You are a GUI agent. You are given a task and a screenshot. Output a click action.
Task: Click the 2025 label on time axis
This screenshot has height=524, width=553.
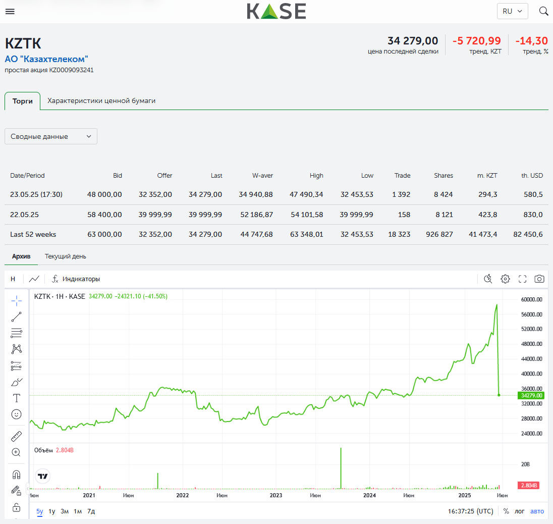click(465, 495)
